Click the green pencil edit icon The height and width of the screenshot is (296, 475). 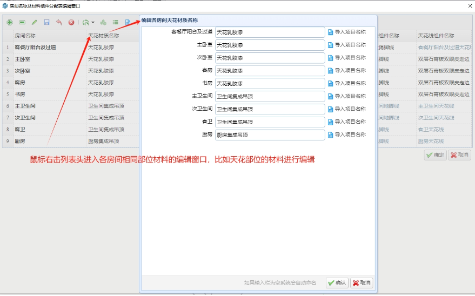click(x=34, y=23)
